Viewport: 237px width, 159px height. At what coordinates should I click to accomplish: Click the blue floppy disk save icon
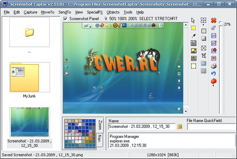(x=214, y=36)
